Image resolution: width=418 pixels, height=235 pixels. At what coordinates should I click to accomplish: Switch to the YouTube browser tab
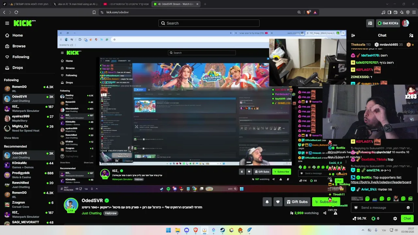[126, 4]
